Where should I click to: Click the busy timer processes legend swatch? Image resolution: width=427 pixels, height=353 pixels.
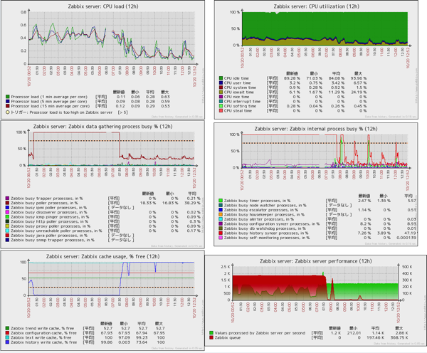point(221,201)
